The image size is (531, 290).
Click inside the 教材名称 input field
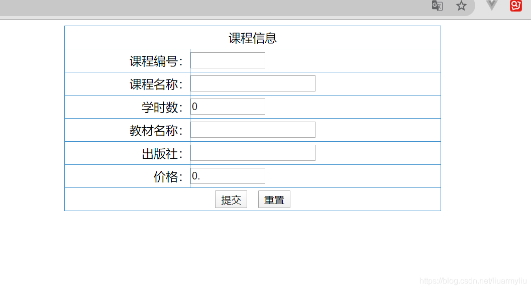pos(253,129)
